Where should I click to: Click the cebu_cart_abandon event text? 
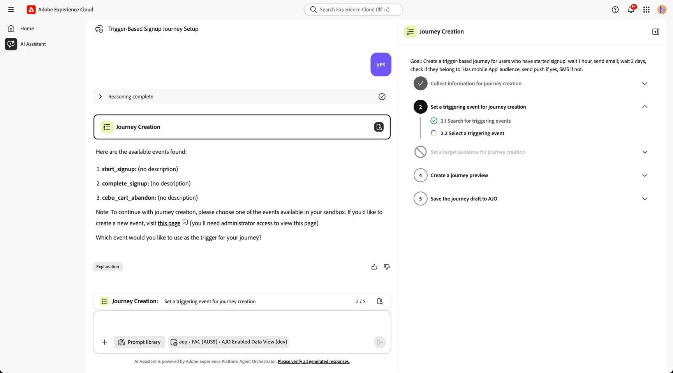[x=129, y=198]
